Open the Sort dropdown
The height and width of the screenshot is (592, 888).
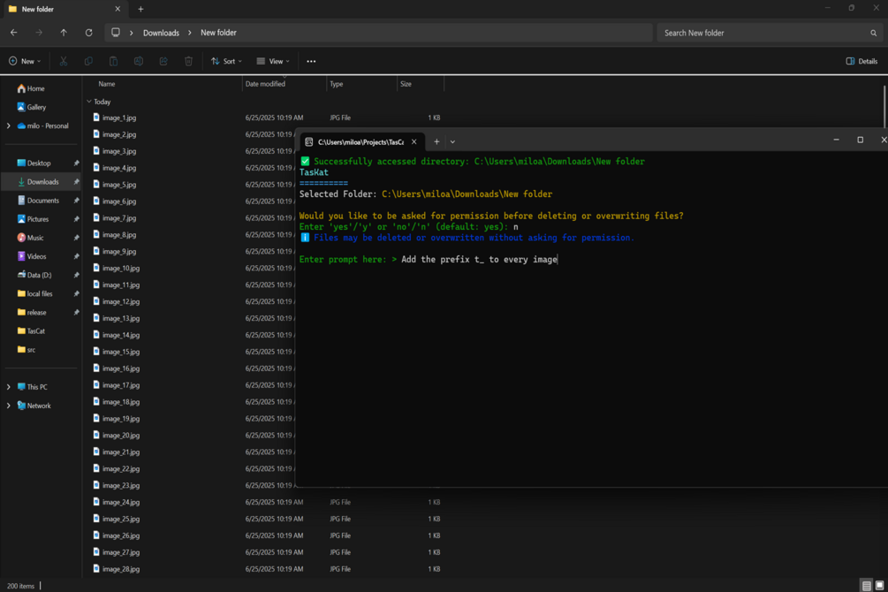pos(226,61)
